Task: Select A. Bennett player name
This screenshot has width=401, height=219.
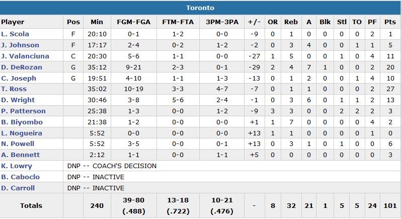Action: point(20,155)
